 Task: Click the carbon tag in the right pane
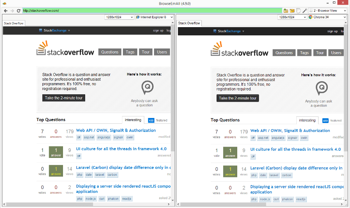coord(286,175)
